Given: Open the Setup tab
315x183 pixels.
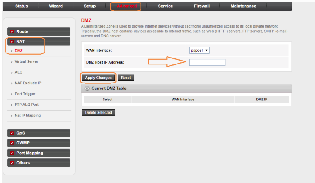Looking at the screenshot, I should [x=90, y=6].
